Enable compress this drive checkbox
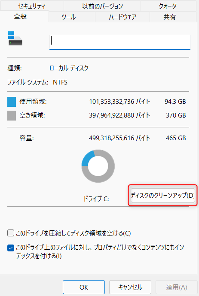 11,233
